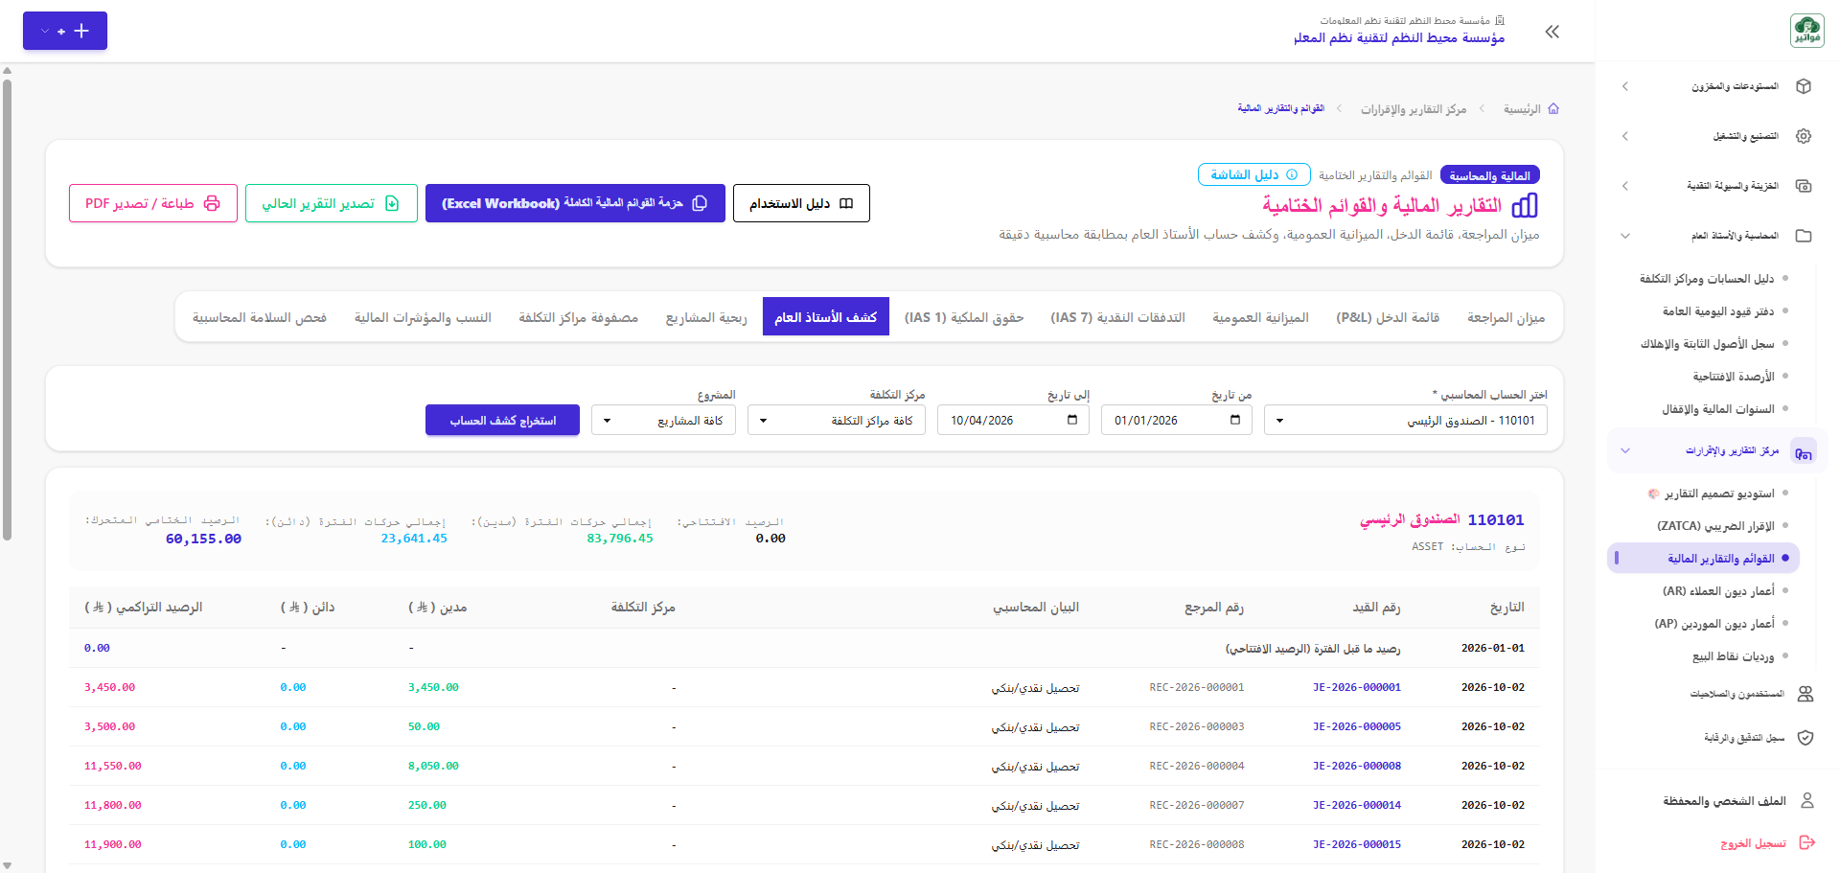Click reports center breadcrumb link
Image resolution: width=1840 pixels, height=873 pixels.
pyautogui.click(x=1414, y=109)
